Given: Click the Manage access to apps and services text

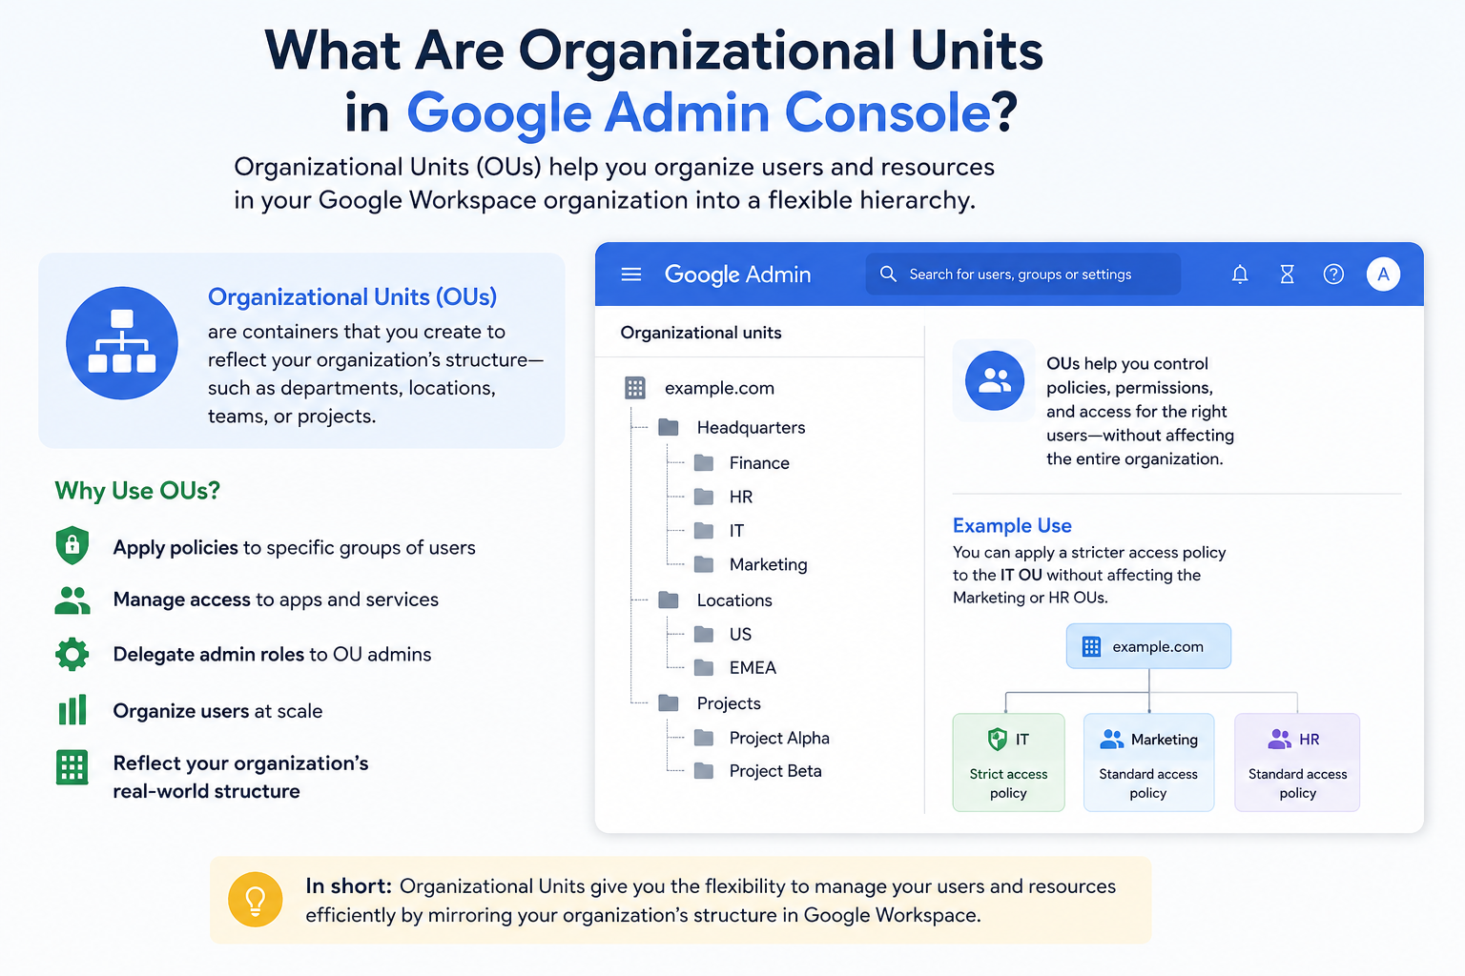Looking at the screenshot, I should point(276,600).
